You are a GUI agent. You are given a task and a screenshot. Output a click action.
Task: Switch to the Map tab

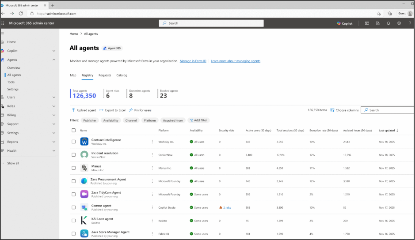coord(73,75)
